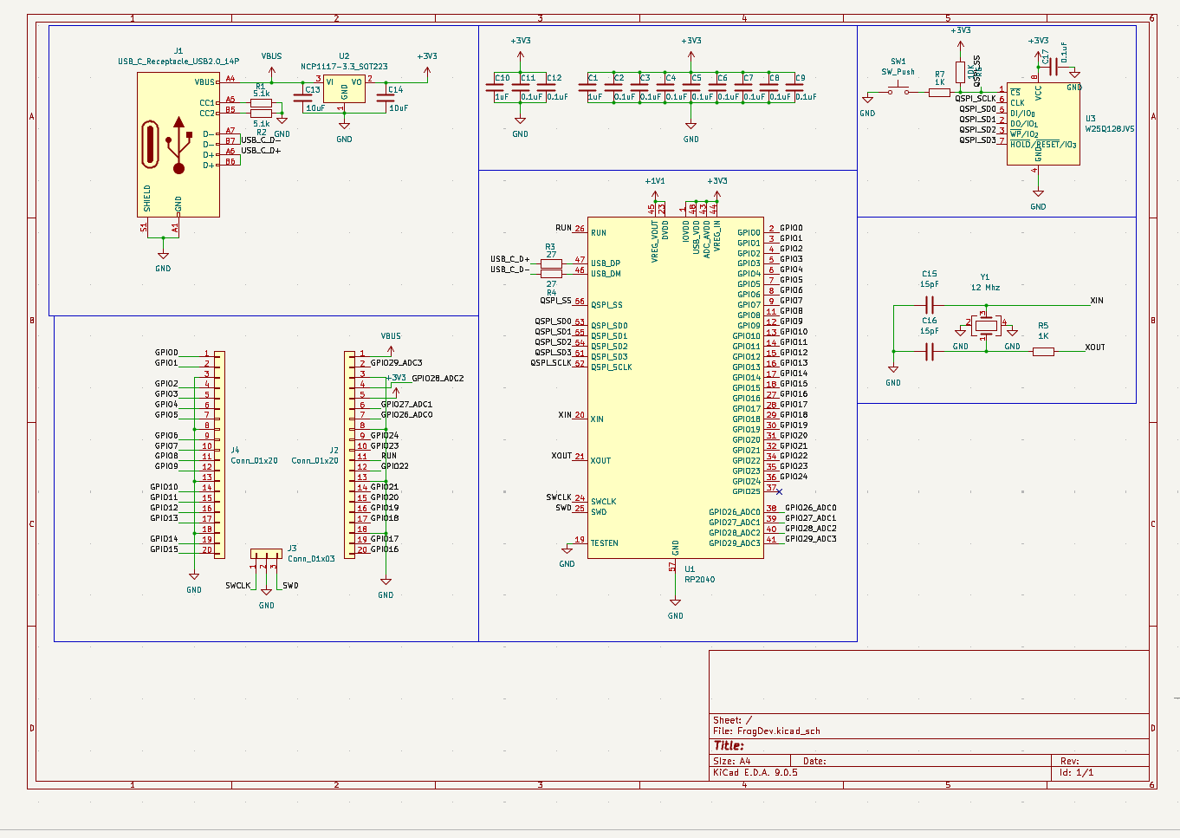The image size is (1180, 838).
Task: Click the RP2040 value label under U1
Action: coord(699,580)
